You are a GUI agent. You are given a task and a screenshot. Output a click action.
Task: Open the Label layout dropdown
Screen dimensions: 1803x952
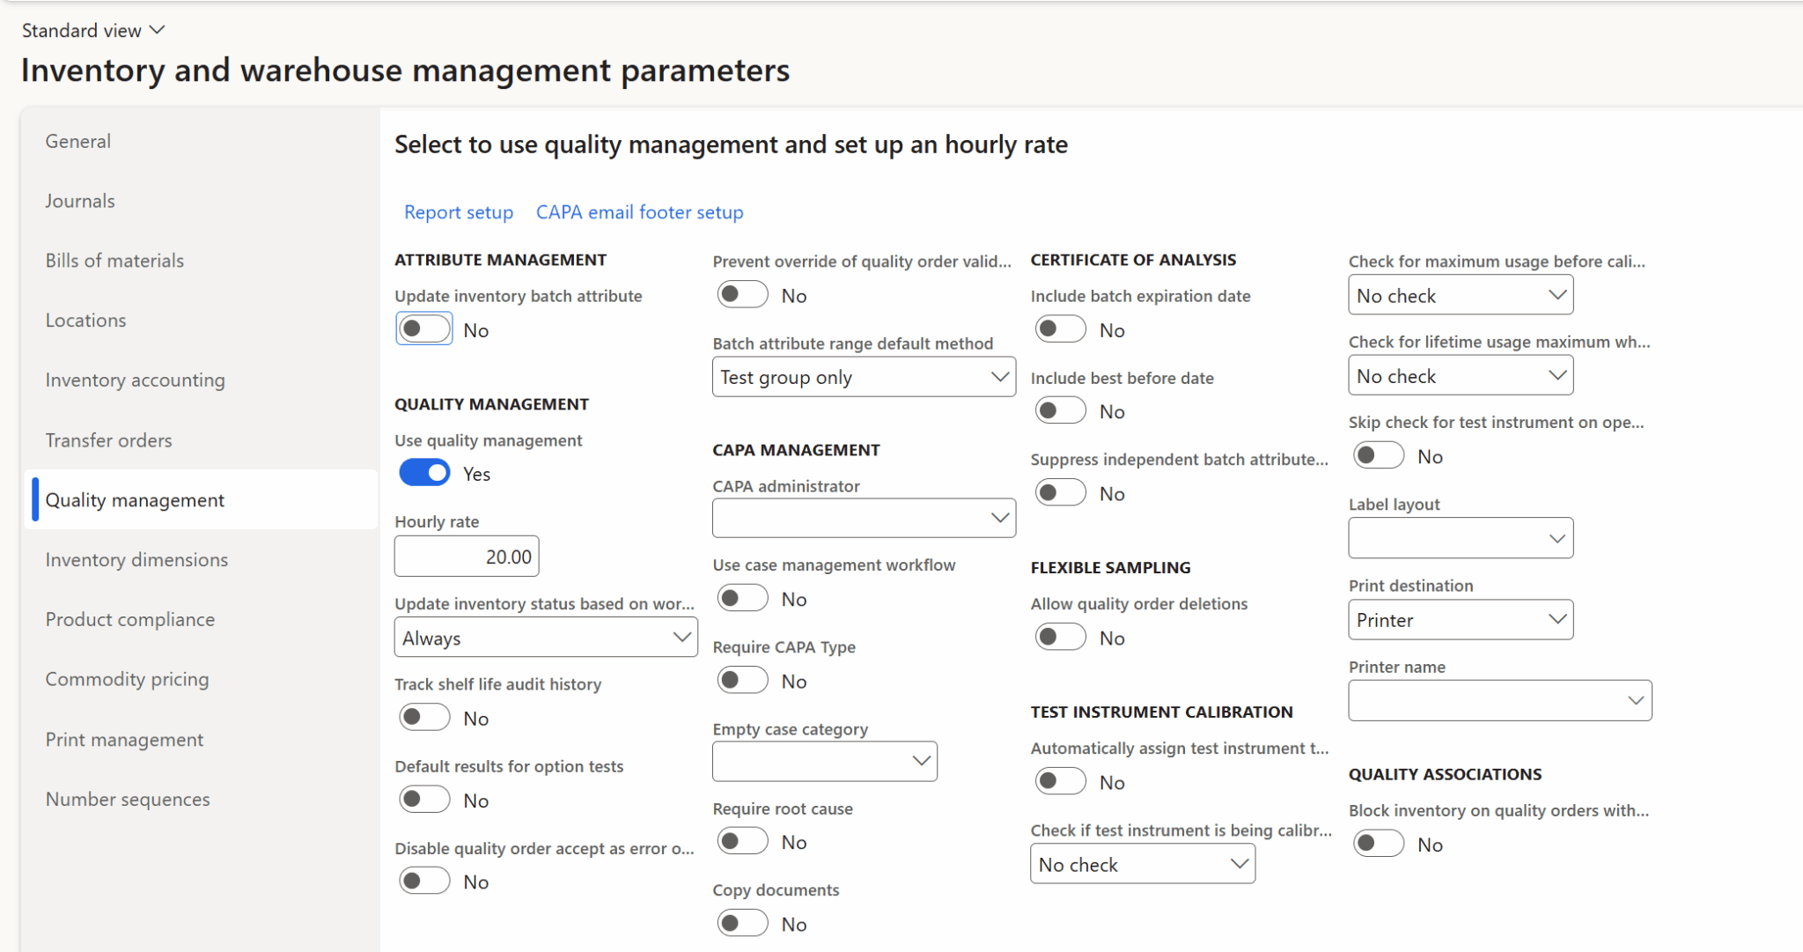pos(1460,537)
